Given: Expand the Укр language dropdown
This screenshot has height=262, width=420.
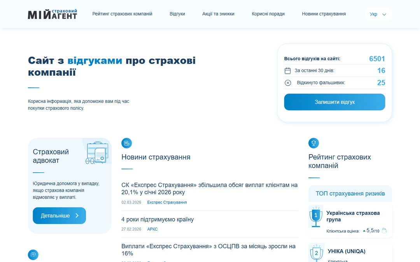Looking at the screenshot, I should tap(378, 14).
